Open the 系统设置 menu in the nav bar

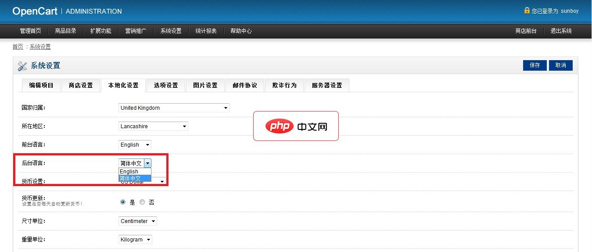[171, 31]
